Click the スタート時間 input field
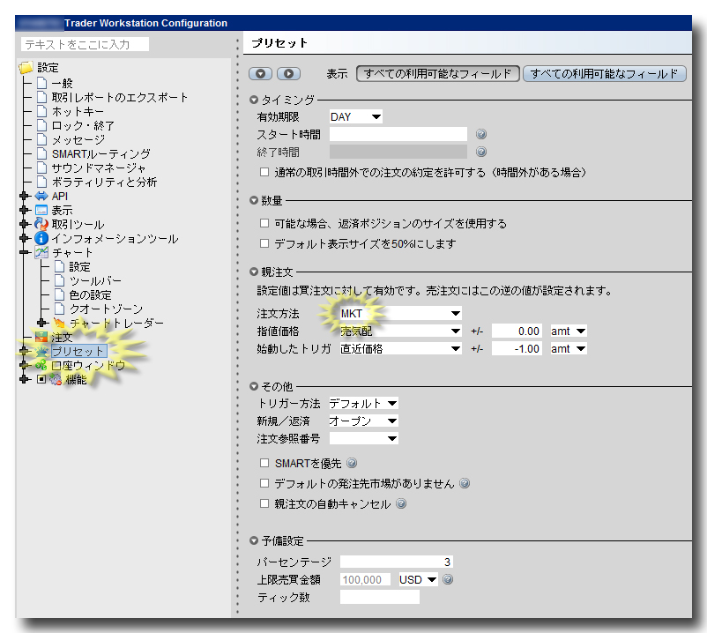707x633 pixels. [x=398, y=134]
